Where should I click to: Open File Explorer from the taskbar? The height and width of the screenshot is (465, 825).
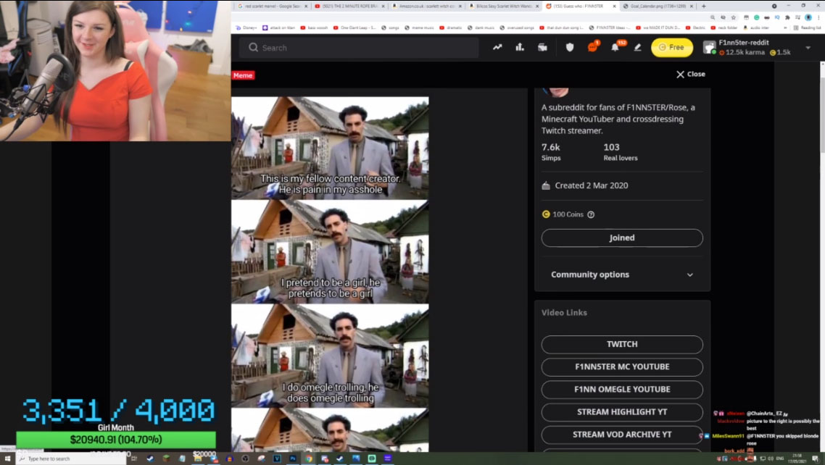tap(198, 458)
